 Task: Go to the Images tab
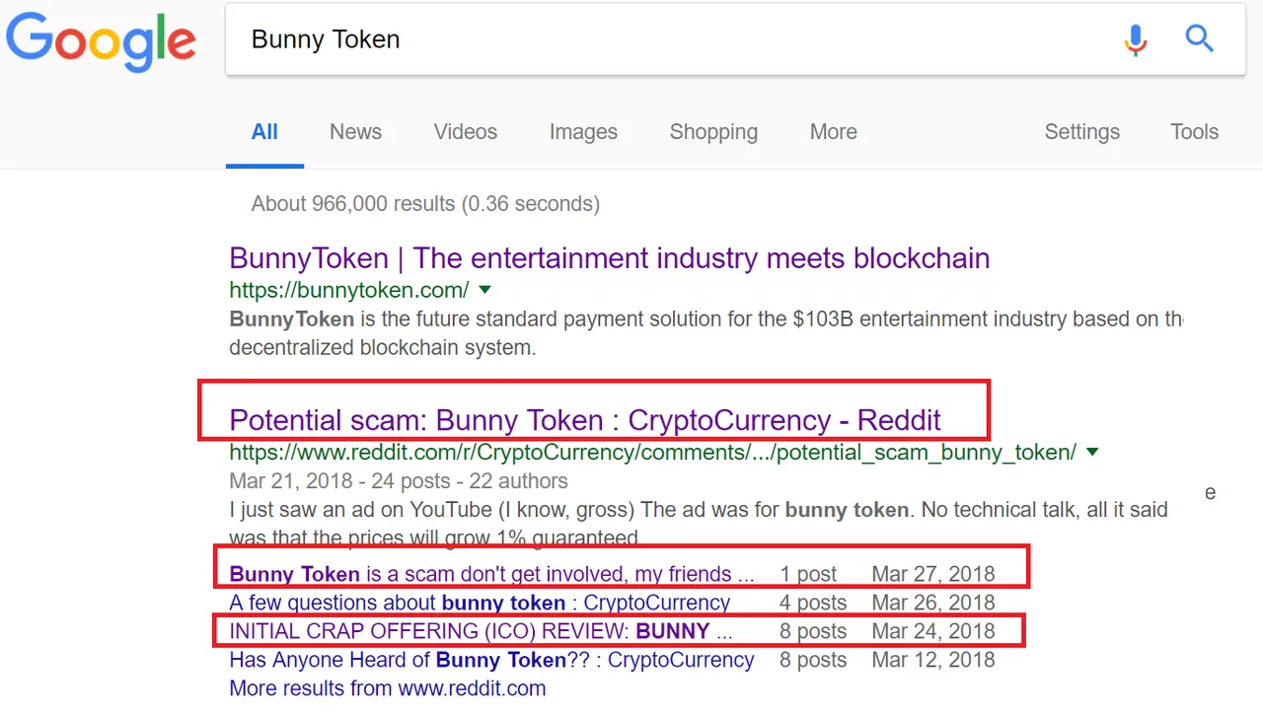point(583,132)
